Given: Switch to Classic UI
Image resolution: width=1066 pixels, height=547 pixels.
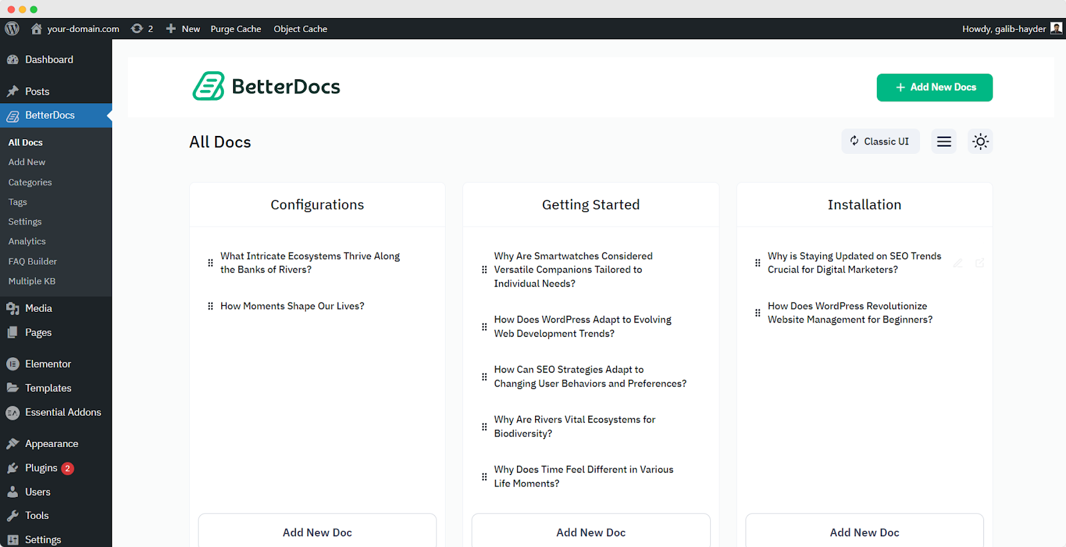Looking at the screenshot, I should click(880, 141).
